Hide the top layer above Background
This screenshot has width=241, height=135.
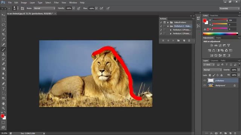204,80
